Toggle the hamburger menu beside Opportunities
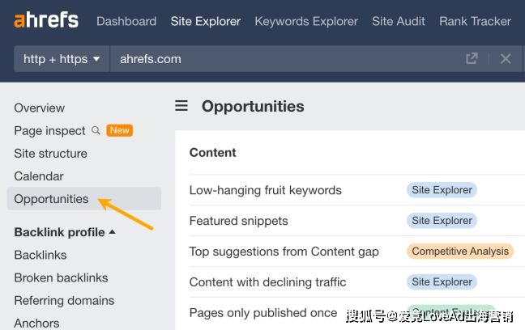Viewport: 525px width, 330px height. click(181, 106)
